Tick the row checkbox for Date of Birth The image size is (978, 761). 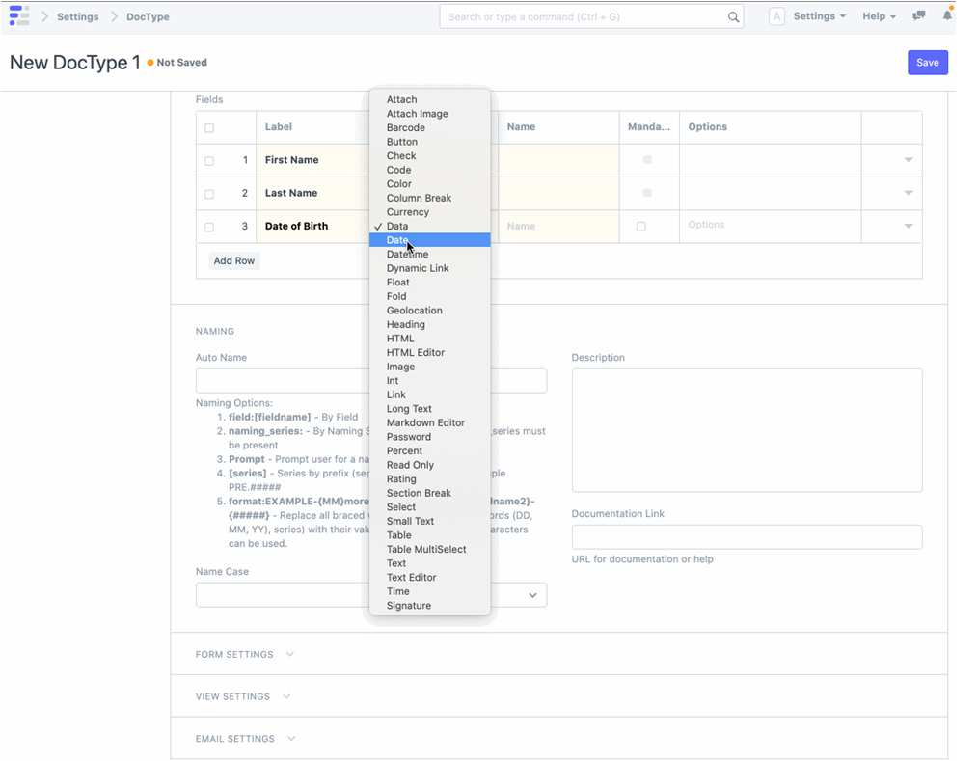209,227
